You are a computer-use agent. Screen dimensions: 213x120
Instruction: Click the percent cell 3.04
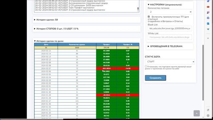(x=128, y=77)
